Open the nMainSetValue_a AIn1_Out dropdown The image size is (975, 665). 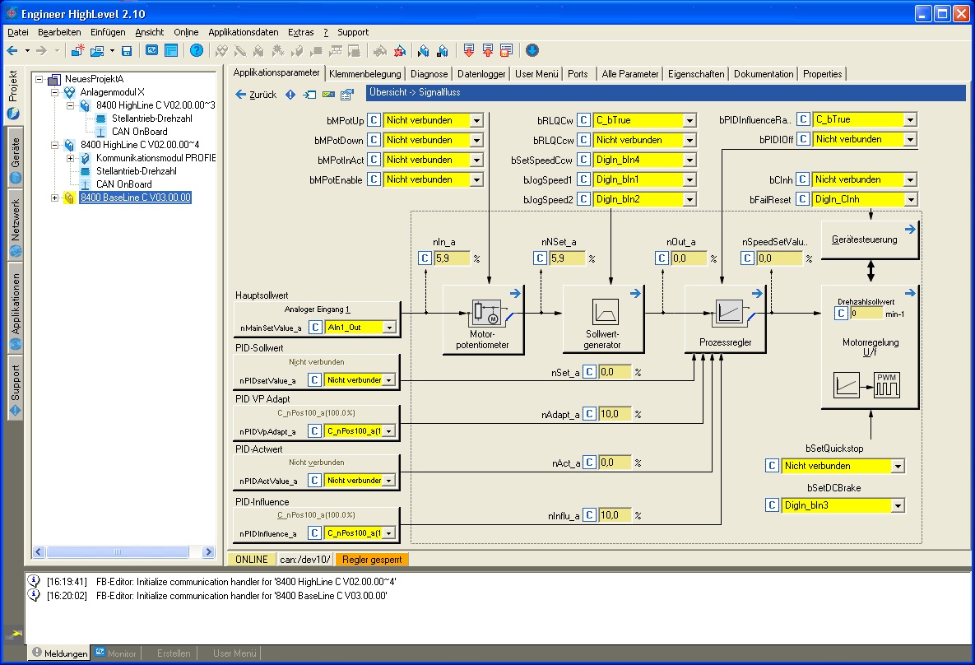(x=389, y=328)
